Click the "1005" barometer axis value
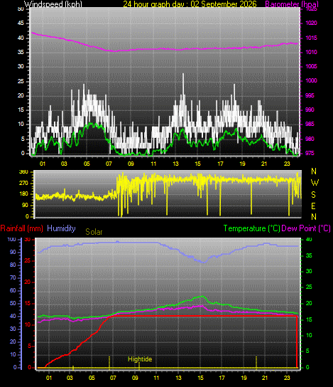Image resolution: width=333 pixels, height=387 pixels. click(x=311, y=66)
